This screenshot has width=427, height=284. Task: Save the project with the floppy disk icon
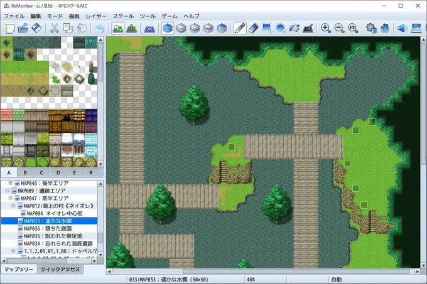36,28
